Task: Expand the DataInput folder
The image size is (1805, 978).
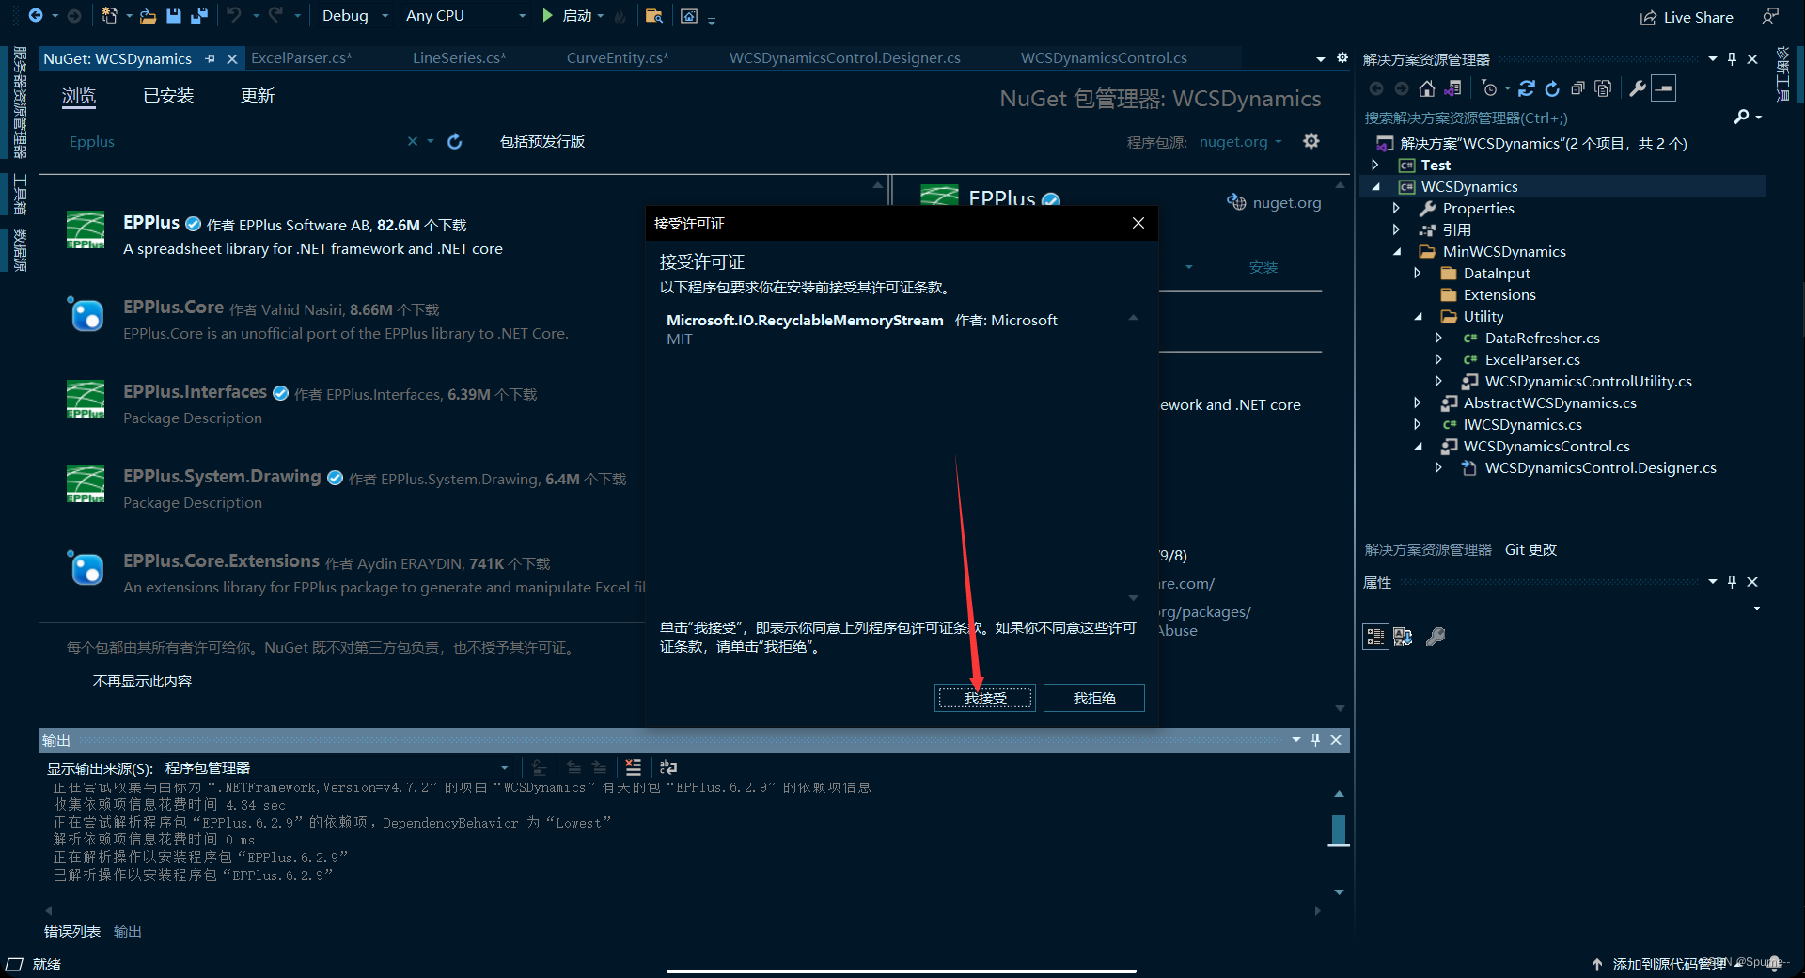Action: coord(1417,273)
